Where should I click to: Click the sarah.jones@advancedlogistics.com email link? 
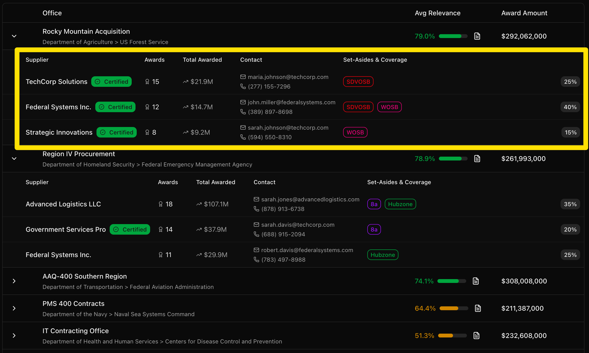click(310, 199)
